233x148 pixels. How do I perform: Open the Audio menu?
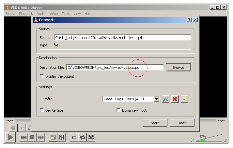pos(41,14)
